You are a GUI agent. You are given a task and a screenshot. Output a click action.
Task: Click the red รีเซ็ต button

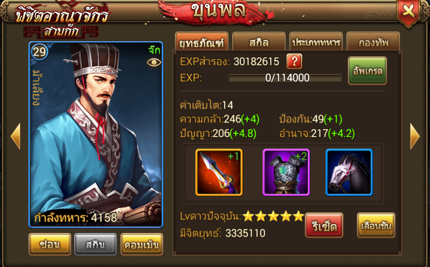tap(324, 225)
